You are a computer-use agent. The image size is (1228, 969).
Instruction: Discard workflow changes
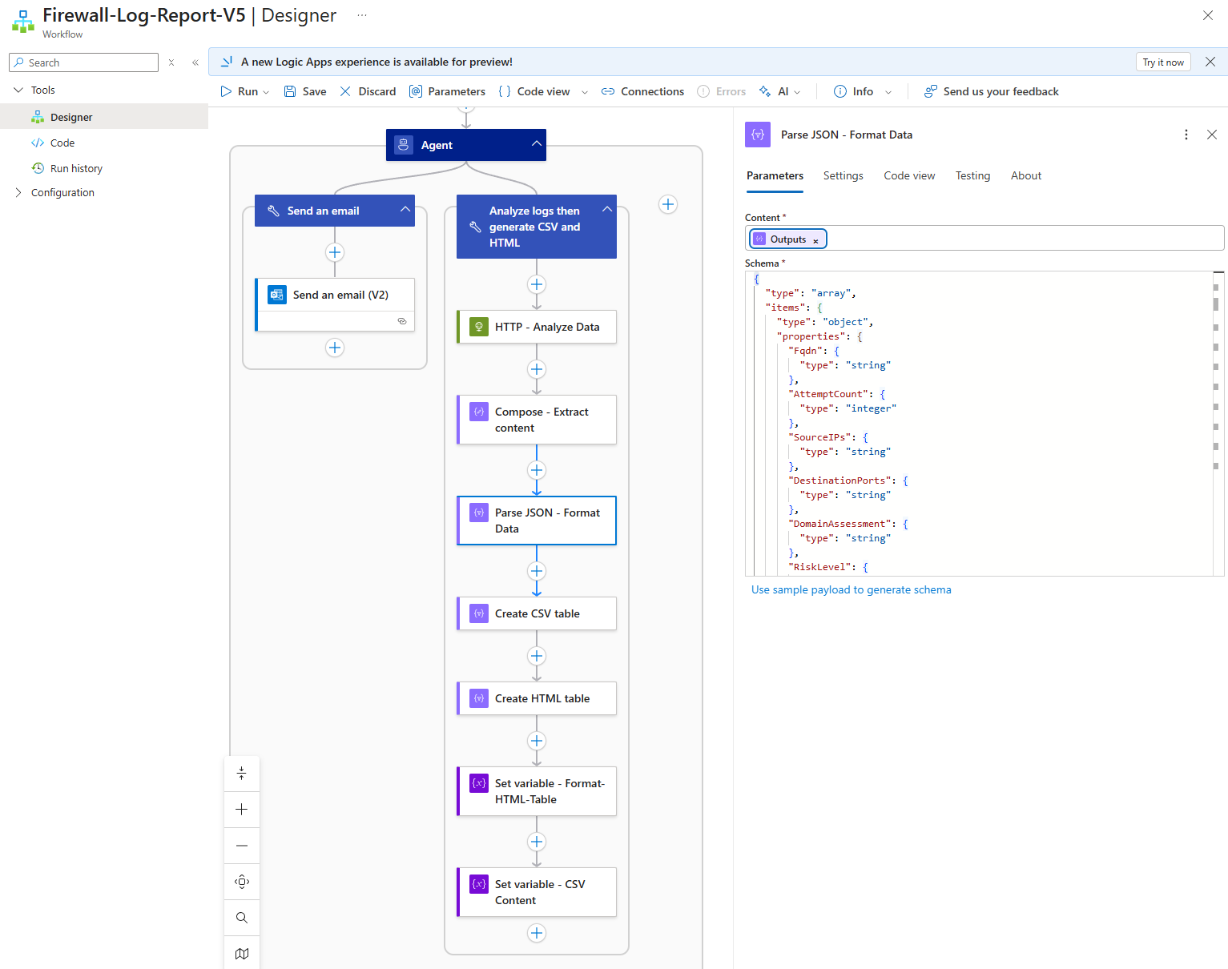[x=368, y=91]
